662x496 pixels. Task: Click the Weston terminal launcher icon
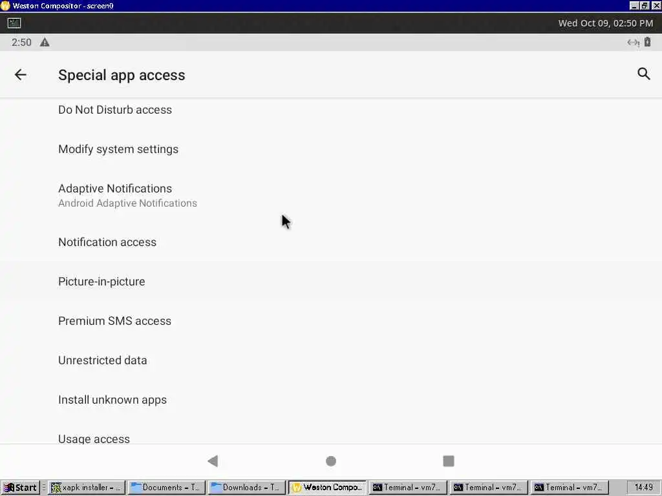click(14, 23)
